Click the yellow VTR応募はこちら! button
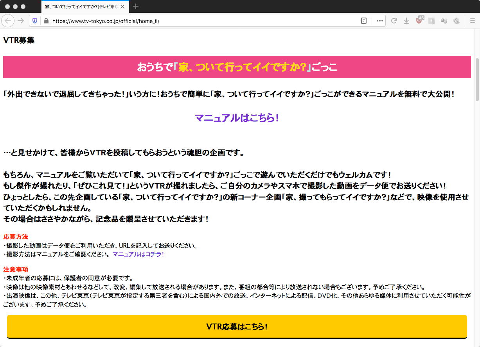 pyautogui.click(x=237, y=327)
